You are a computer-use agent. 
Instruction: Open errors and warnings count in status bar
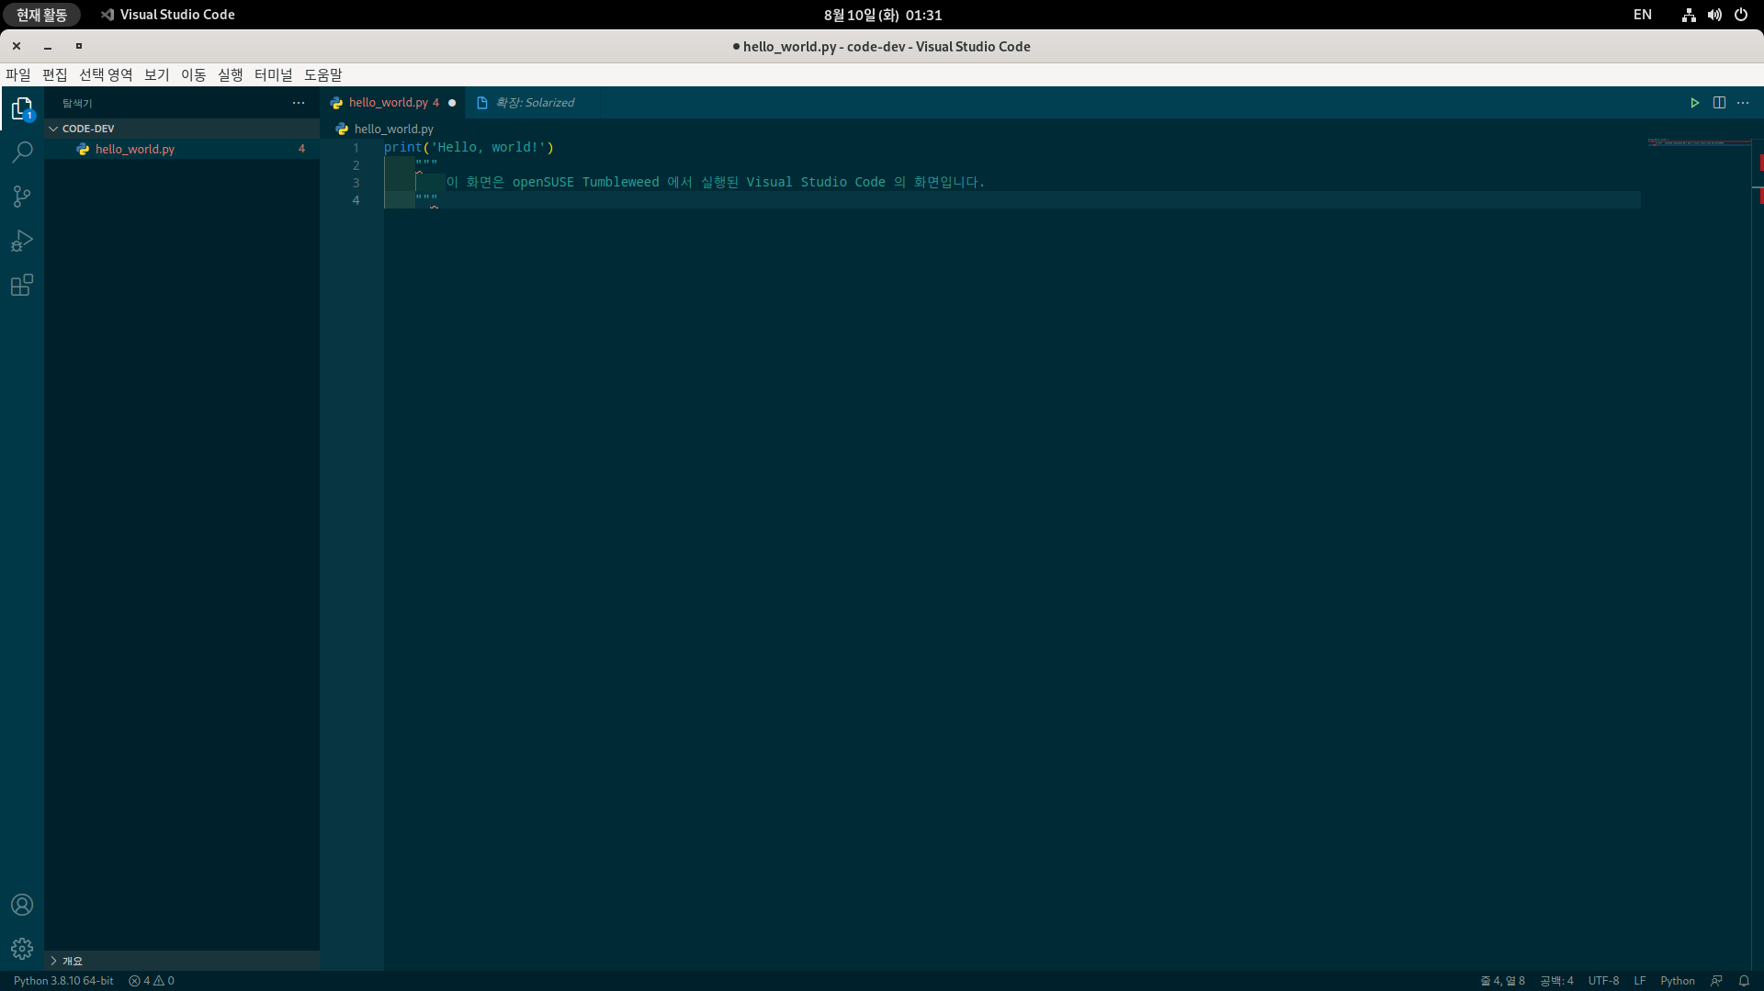[152, 981]
